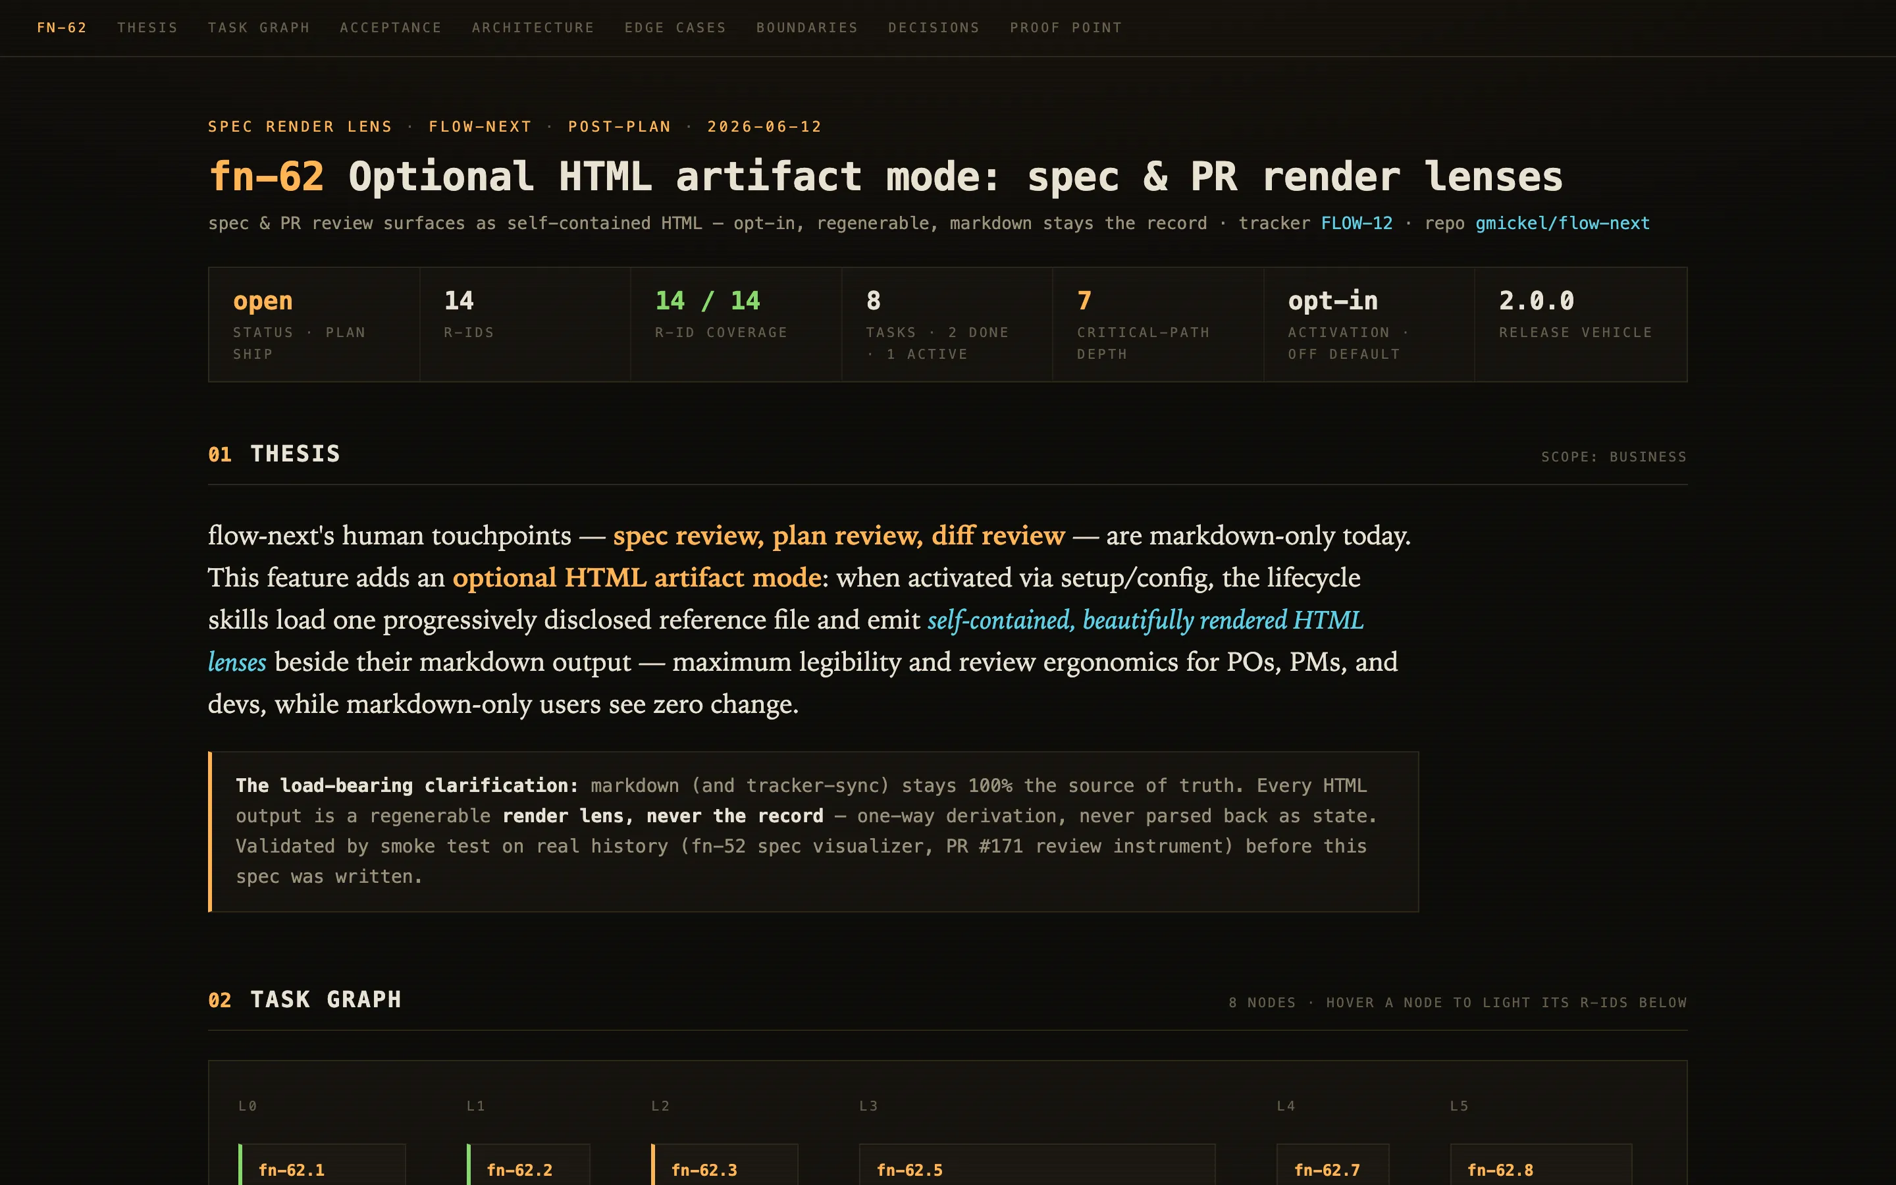Screen dimensions: 1896x1185
Task: Click 'render lens, never the record' bold text
Action: pyautogui.click(x=663, y=816)
